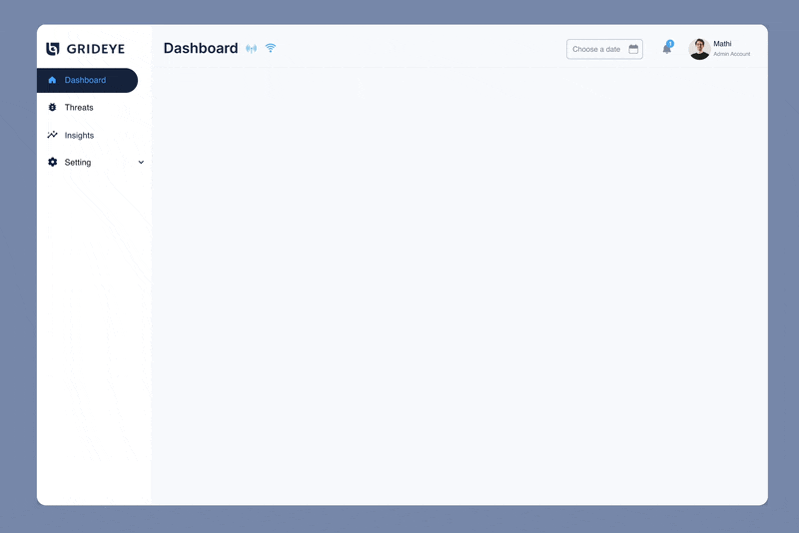Expand the Setting menu chevron
Viewport: 799px width, 533px height.
click(x=141, y=162)
